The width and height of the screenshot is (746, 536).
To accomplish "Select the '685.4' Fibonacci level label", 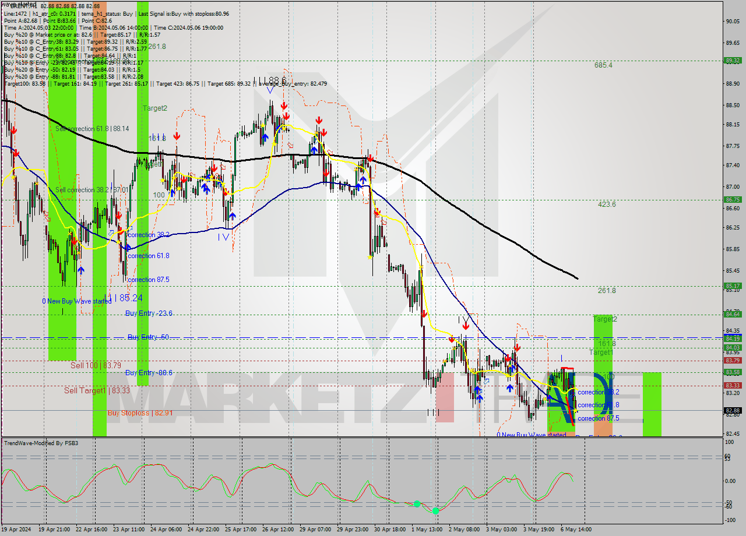I will [603, 65].
